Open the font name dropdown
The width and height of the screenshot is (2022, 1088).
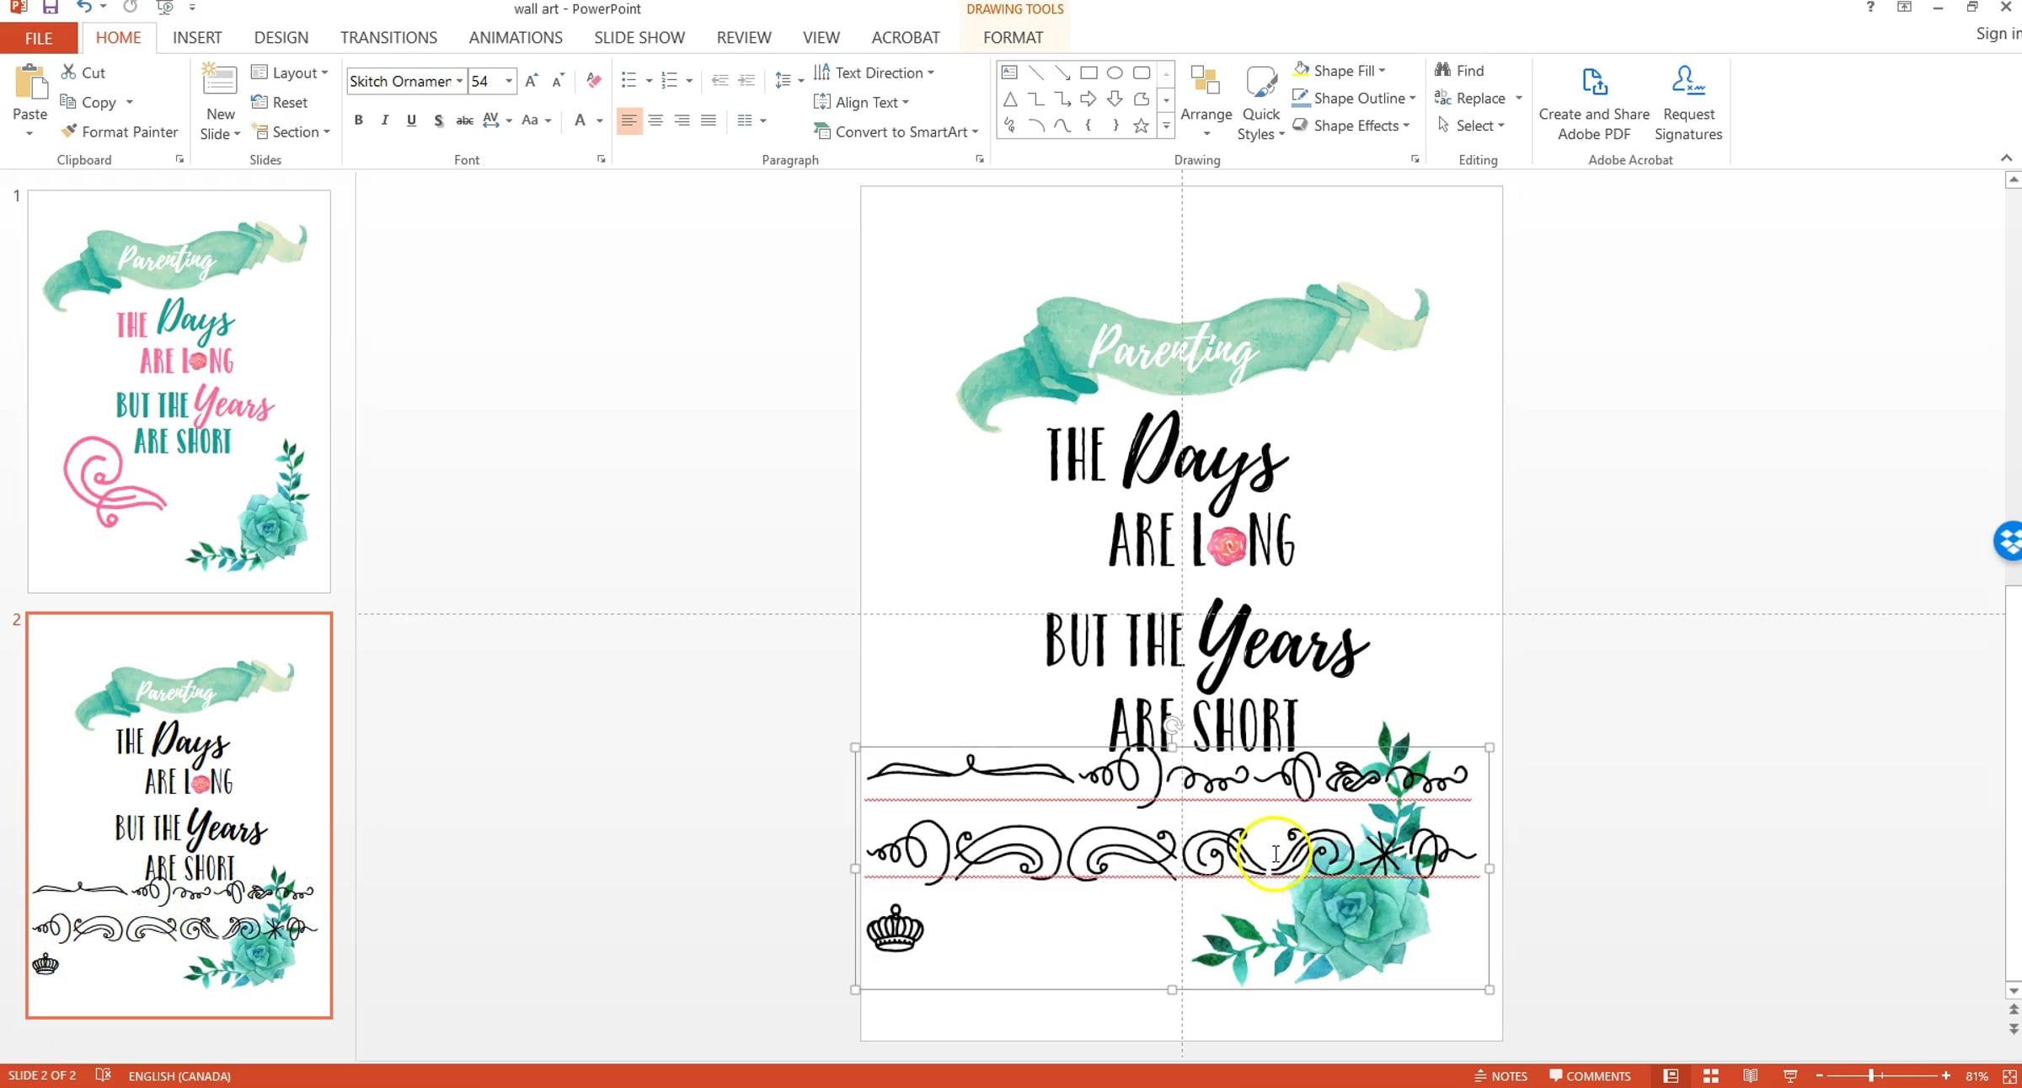click(459, 81)
